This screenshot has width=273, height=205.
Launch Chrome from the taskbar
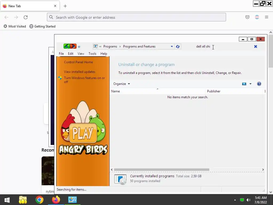39,200
